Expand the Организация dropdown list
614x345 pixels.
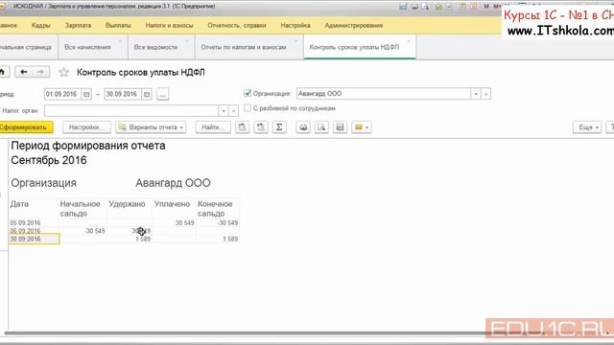[476, 94]
